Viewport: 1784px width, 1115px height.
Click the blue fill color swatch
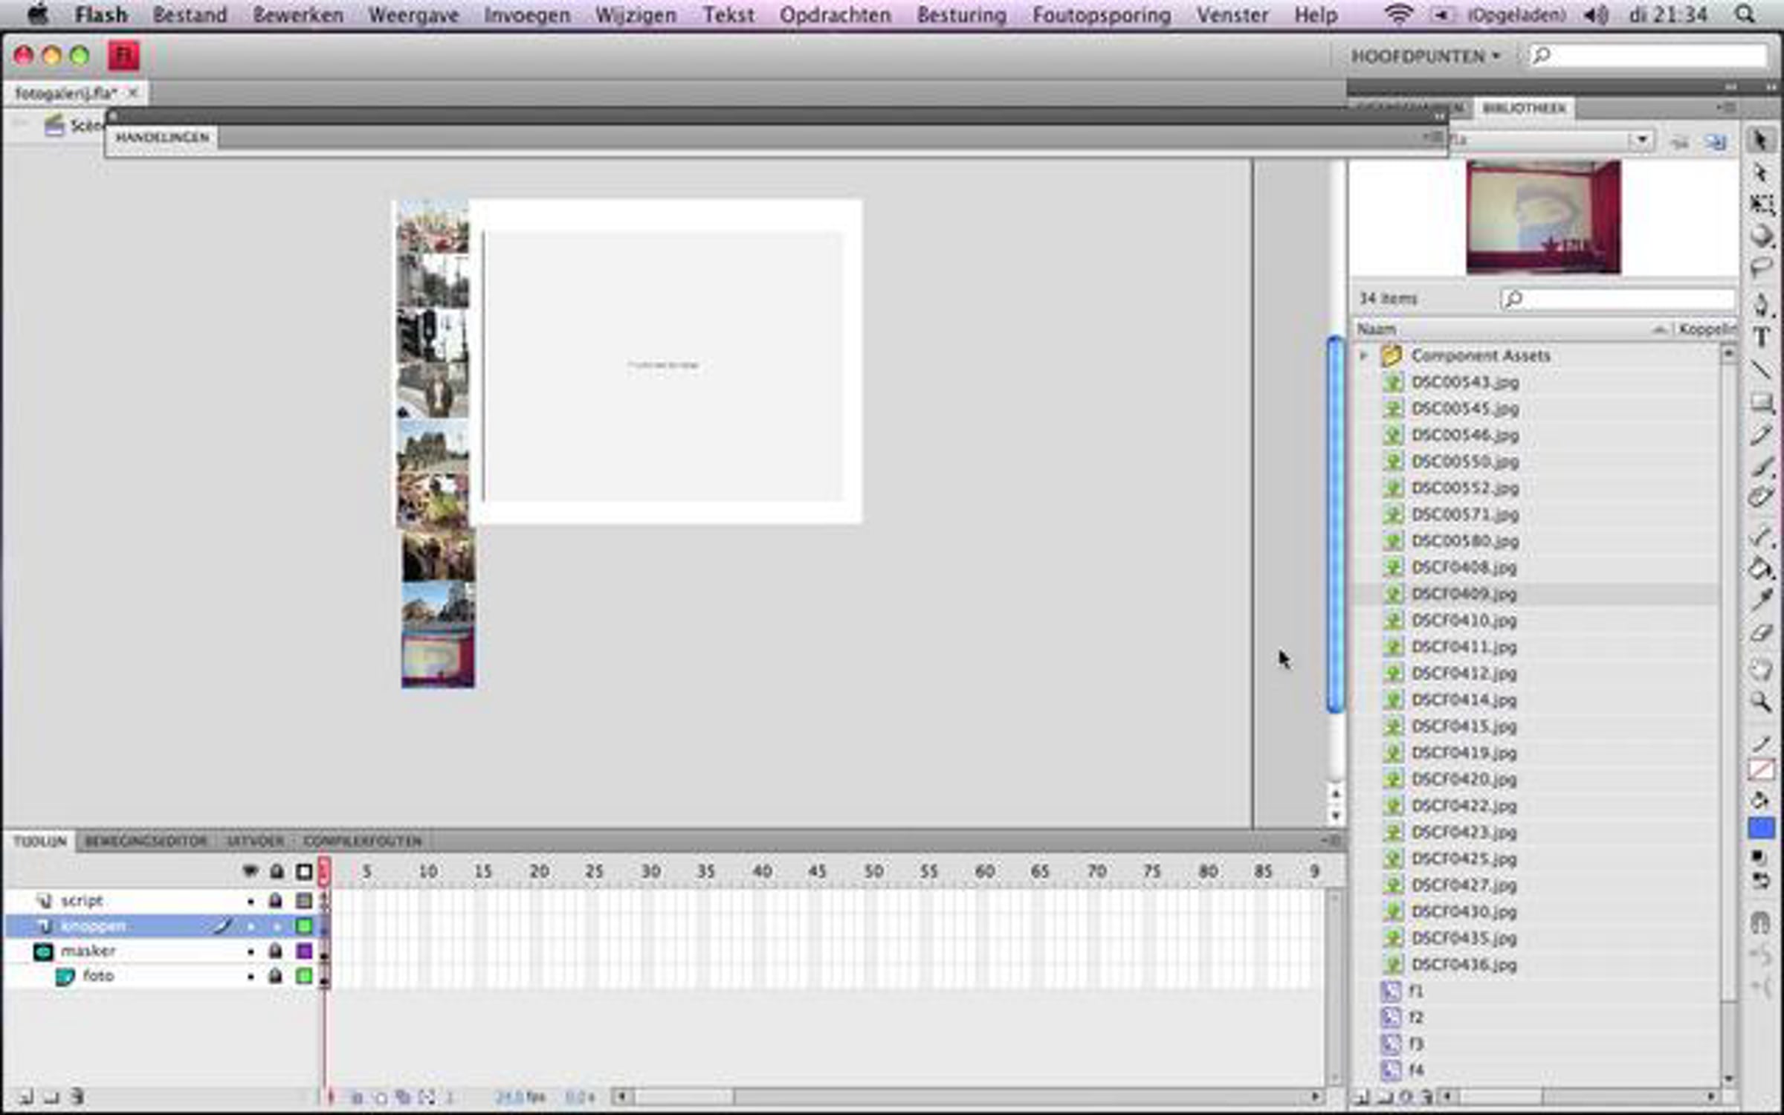coord(1761,827)
